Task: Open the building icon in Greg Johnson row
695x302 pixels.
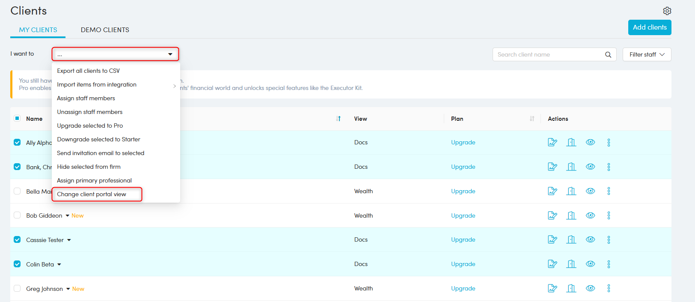Action: 571,289
